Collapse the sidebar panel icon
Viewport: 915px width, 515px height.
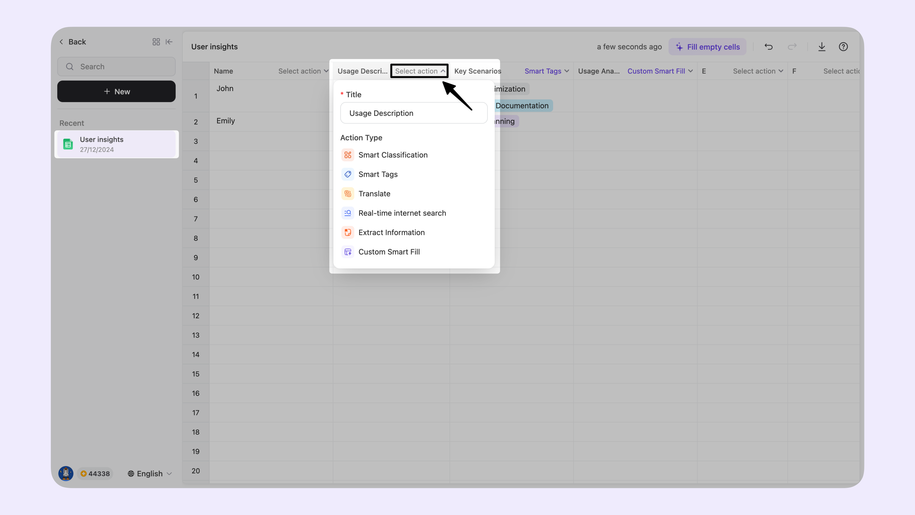(x=169, y=42)
